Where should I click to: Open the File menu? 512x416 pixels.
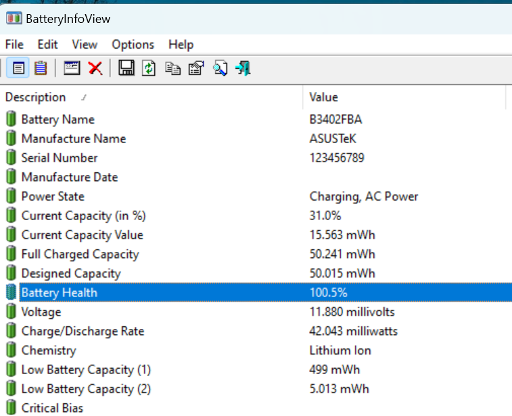point(14,45)
